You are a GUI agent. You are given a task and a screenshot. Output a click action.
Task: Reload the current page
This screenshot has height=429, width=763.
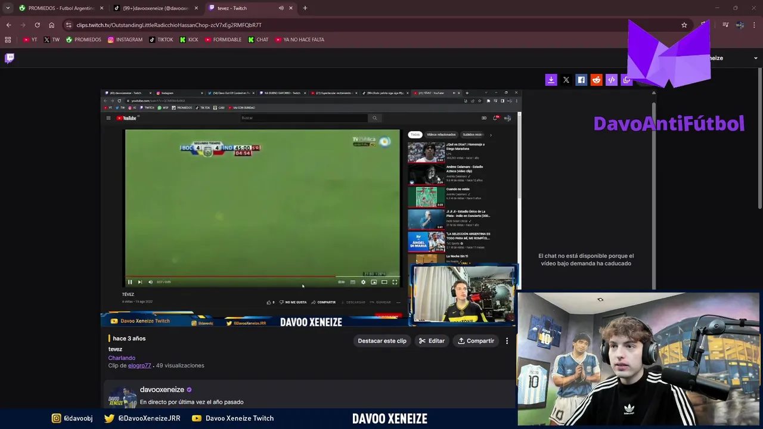tap(37, 25)
